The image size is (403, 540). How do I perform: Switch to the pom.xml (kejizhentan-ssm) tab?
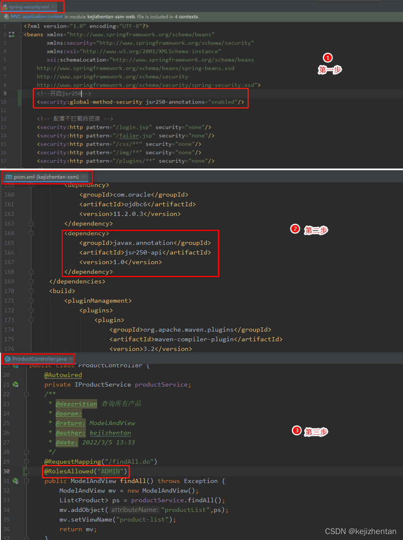[46, 177]
